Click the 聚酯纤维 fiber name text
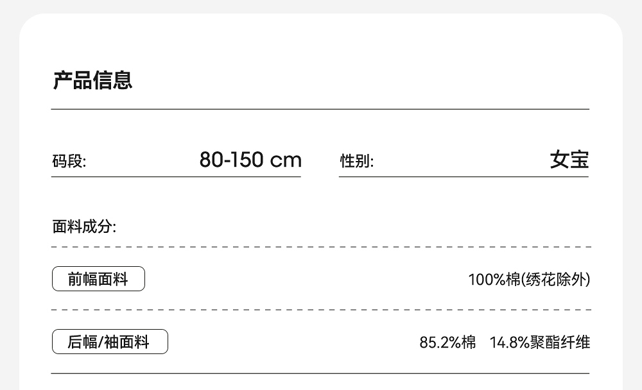The height and width of the screenshot is (390, 642). [x=560, y=343]
